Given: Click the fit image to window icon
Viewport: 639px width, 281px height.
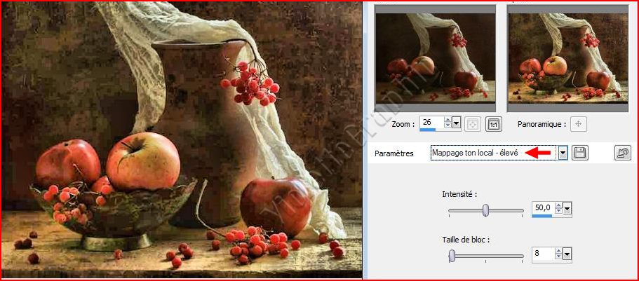Looking at the screenshot, I should coord(473,124).
